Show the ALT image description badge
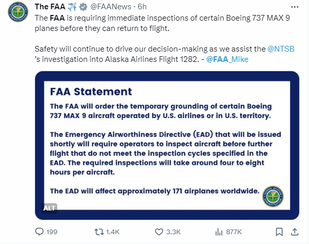Image resolution: width=309 pixels, height=244 pixels. 50,208
